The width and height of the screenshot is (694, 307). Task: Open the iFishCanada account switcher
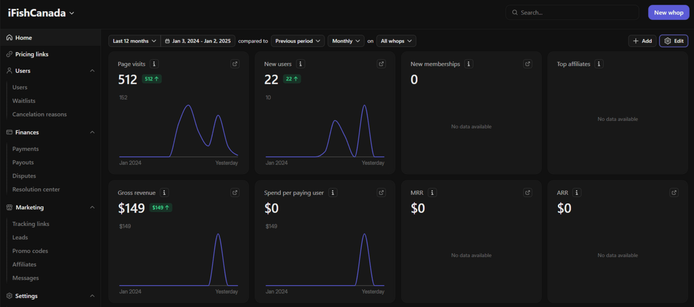(x=41, y=13)
